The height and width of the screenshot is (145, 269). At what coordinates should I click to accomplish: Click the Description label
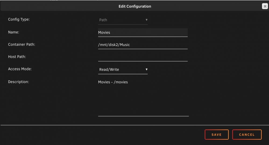click(19, 82)
